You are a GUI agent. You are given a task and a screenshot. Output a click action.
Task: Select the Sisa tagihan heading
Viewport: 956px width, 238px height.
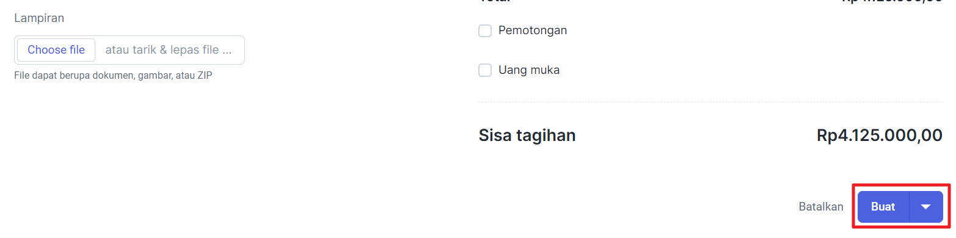[527, 135]
